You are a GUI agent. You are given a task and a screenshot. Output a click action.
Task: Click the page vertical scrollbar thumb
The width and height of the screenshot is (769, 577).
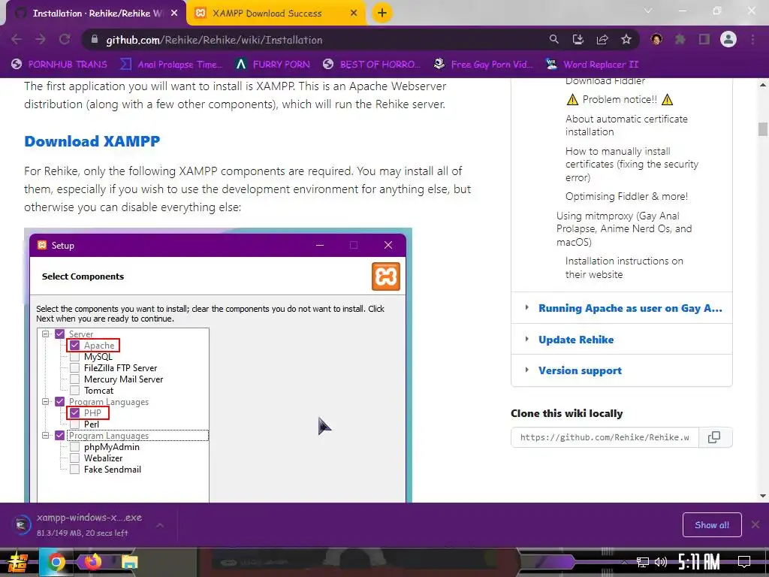763,129
